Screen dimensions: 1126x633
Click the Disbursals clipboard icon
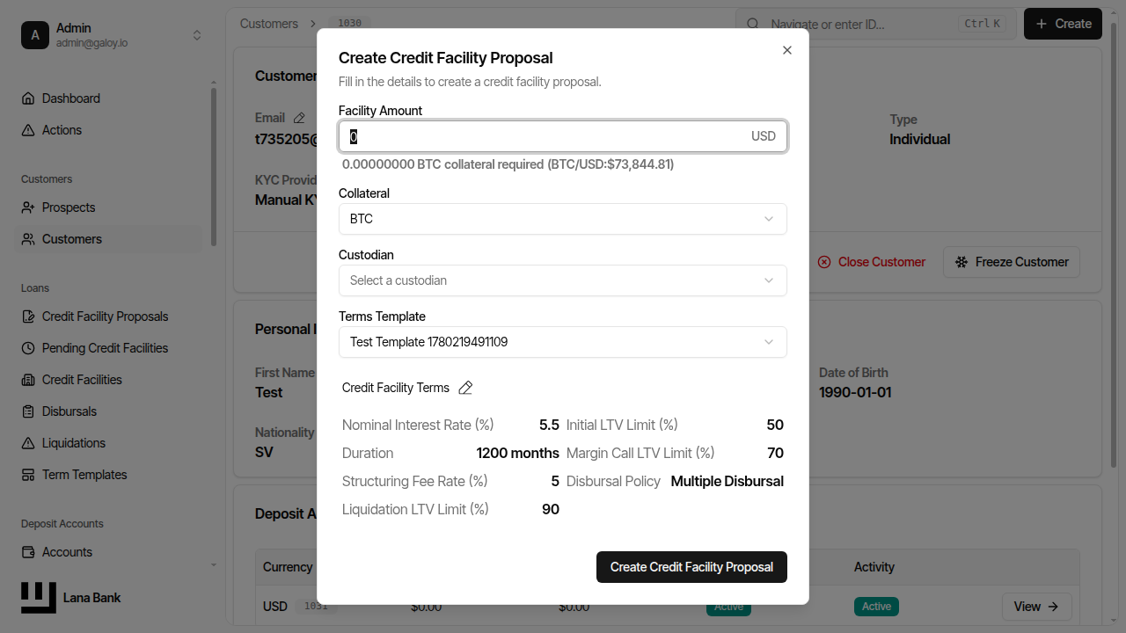[x=28, y=411]
